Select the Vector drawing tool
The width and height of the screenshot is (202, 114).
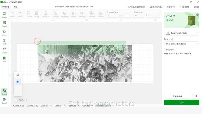(x=4, y=51)
